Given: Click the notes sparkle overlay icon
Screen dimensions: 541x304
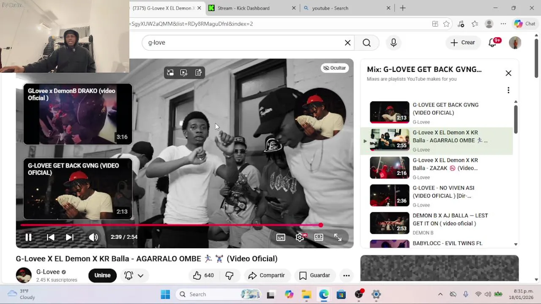Looking at the screenshot, I should (199, 73).
